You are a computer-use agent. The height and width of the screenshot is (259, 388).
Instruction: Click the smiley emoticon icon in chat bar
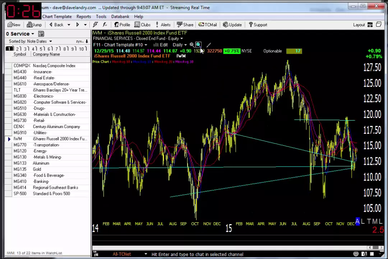click(x=356, y=254)
